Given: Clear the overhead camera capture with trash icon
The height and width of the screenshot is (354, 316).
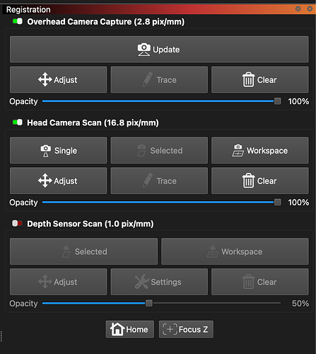Looking at the screenshot, I should coord(260,80).
